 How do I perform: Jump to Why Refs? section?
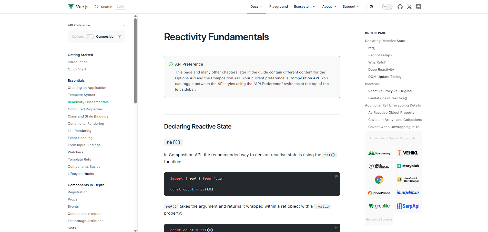click(x=377, y=62)
